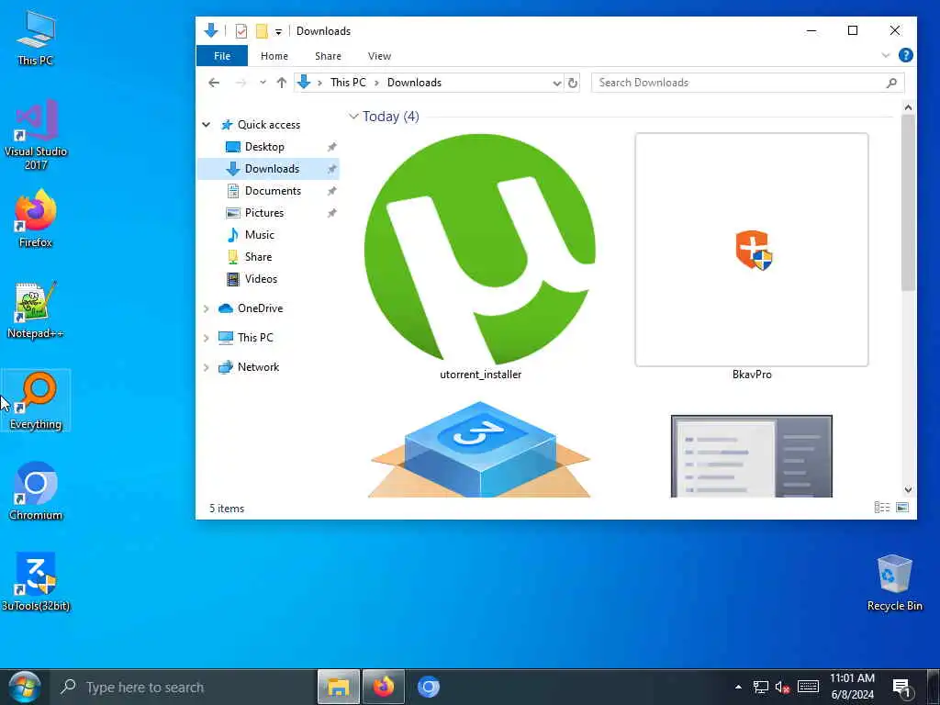940x705 pixels.
Task: Select Documents in Quick access
Action: (273, 191)
